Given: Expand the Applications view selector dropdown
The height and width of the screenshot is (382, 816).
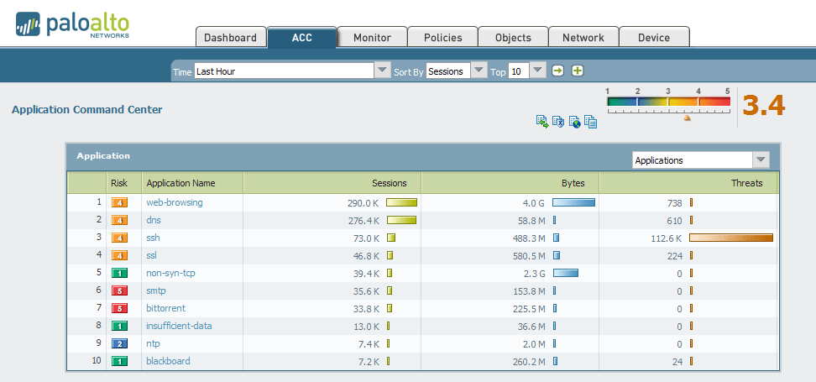Looking at the screenshot, I should (x=761, y=160).
